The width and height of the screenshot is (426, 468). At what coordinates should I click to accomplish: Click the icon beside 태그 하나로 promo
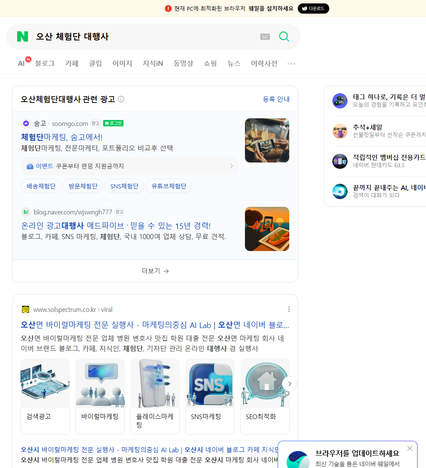[x=340, y=100]
